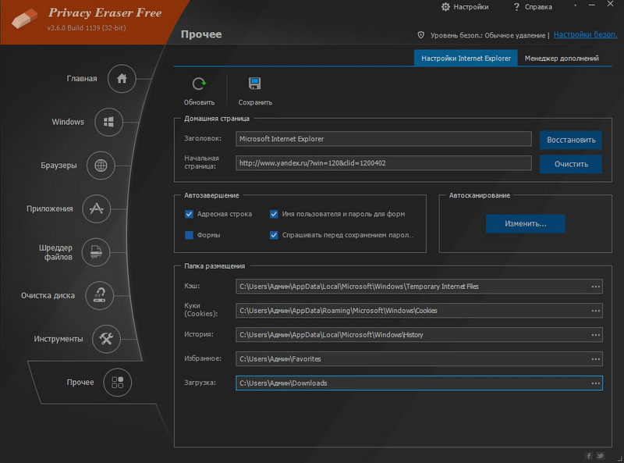Browse for the Кэш folder path
This screenshot has width=624, height=463.
coord(595,287)
